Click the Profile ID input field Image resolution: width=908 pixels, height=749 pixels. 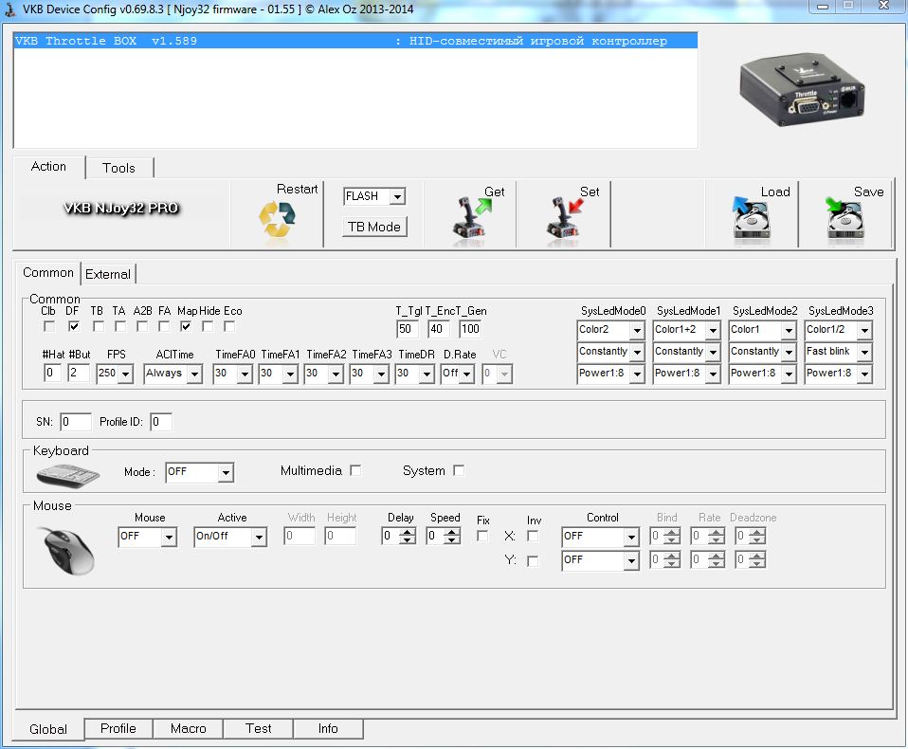[x=160, y=421]
